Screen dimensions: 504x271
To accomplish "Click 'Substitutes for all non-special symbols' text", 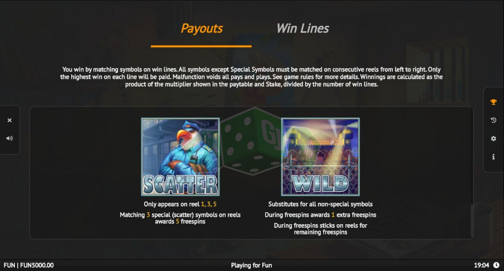I will [x=320, y=204].
